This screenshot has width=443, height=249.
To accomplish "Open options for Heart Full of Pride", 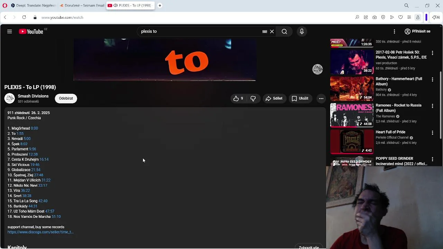I will tap(432, 133).
